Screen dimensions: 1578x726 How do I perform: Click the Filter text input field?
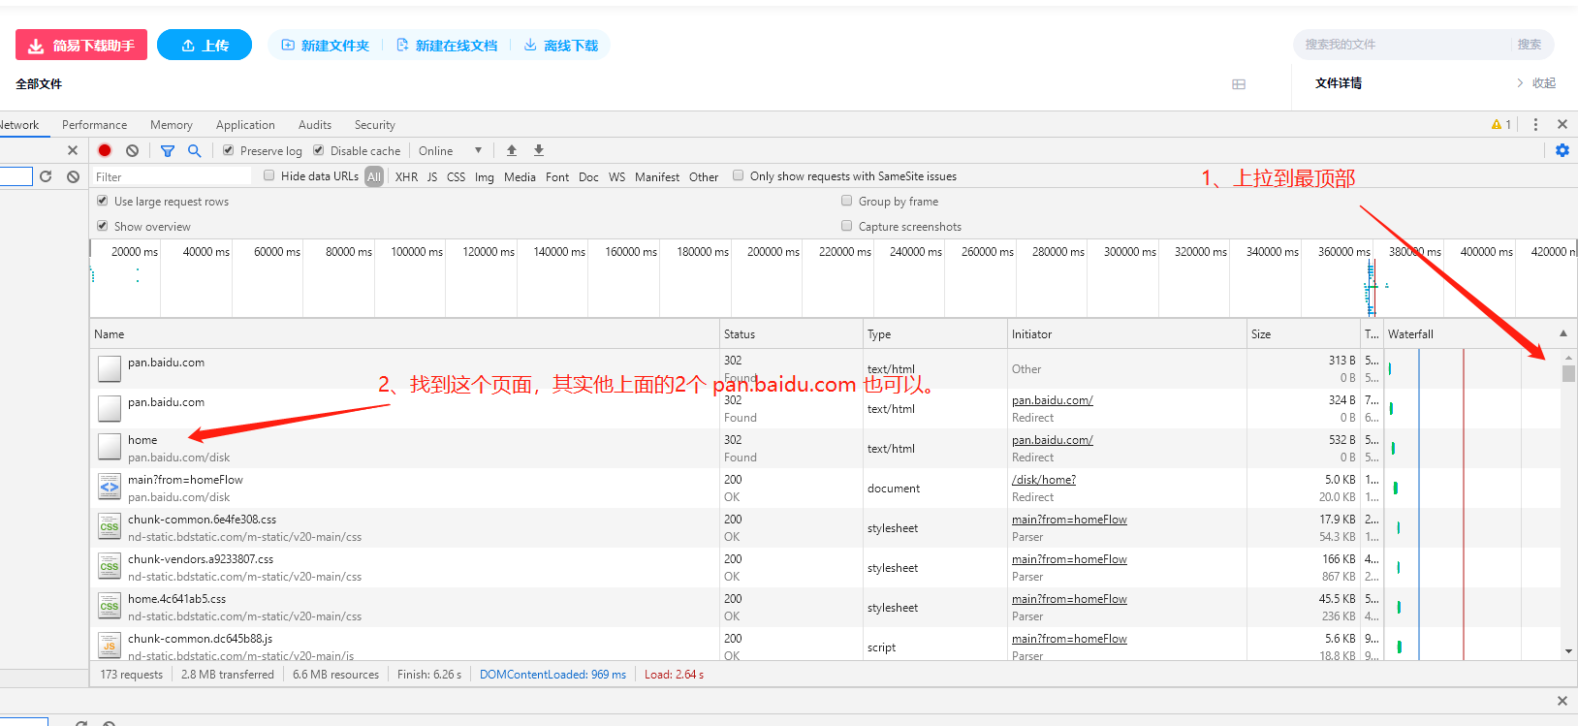[172, 176]
